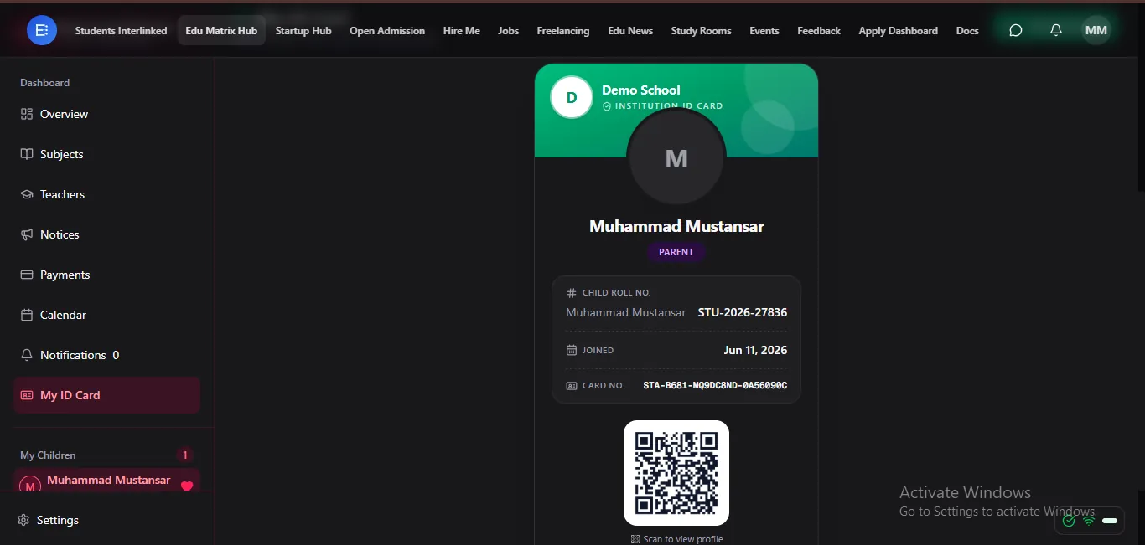Open Payments in the sidebar
The width and height of the screenshot is (1145, 545).
pos(106,275)
